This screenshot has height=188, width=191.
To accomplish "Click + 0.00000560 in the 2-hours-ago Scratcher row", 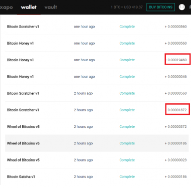I will click(x=175, y=93).
